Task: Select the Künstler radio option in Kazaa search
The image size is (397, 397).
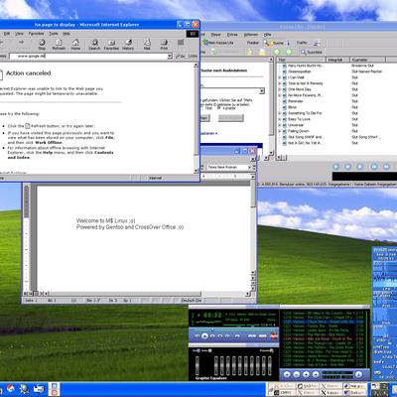Action: pos(226,108)
